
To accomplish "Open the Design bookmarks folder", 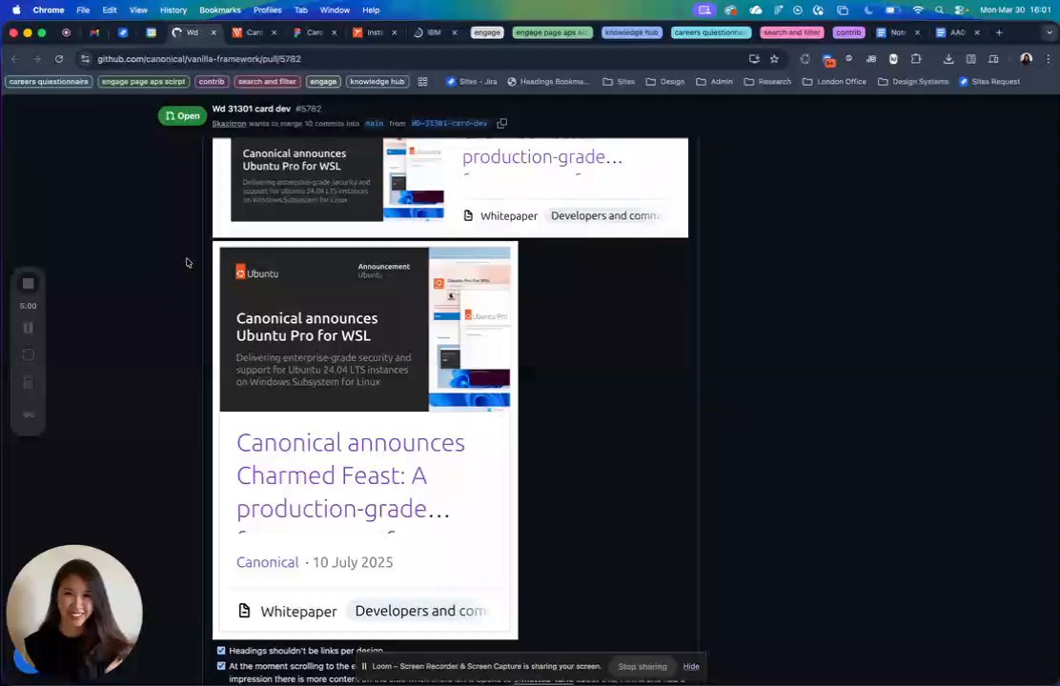I will [x=665, y=82].
